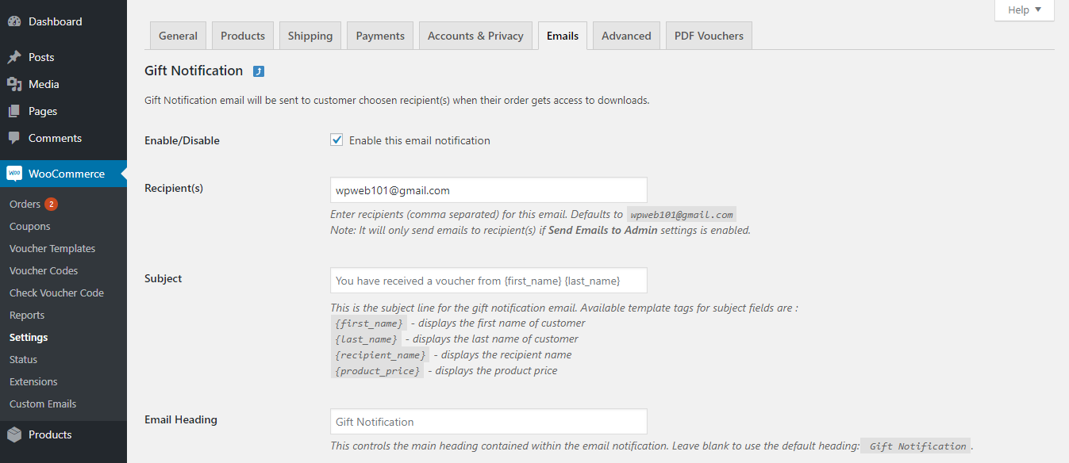Screen dimensions: 1069x463
Task: Click the Products box icon
Action: tap(14, 434)
